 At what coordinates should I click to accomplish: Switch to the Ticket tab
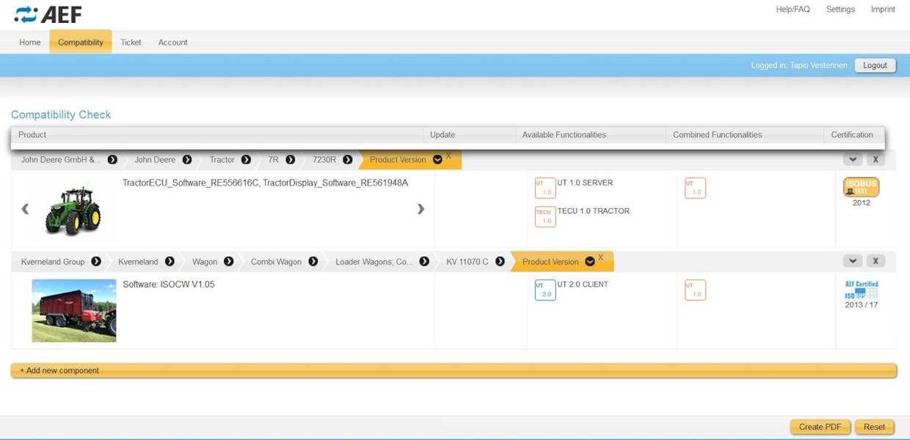tap(131, 43)
